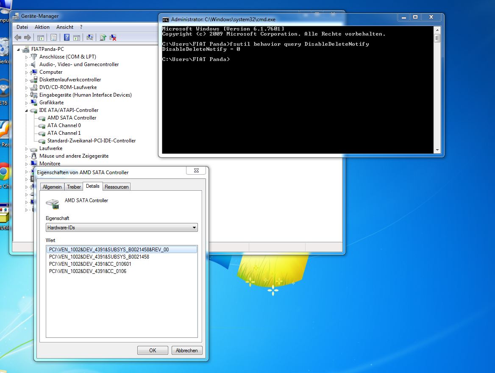The width and height of the screenshot is (495, 373).
Task: Click the Laufwerke drive icon
Action: click(x=34, y=149)
